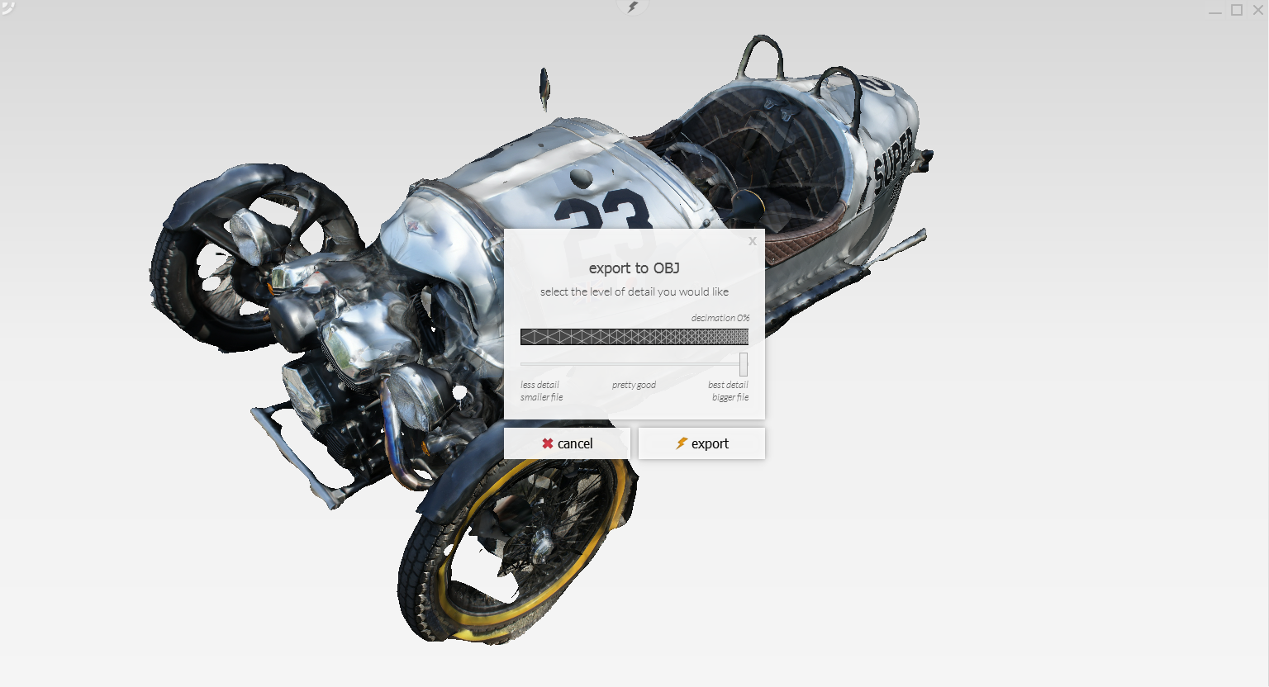Click the app logo in the top-left corner
1269x687 pixels.
(7, 7)
